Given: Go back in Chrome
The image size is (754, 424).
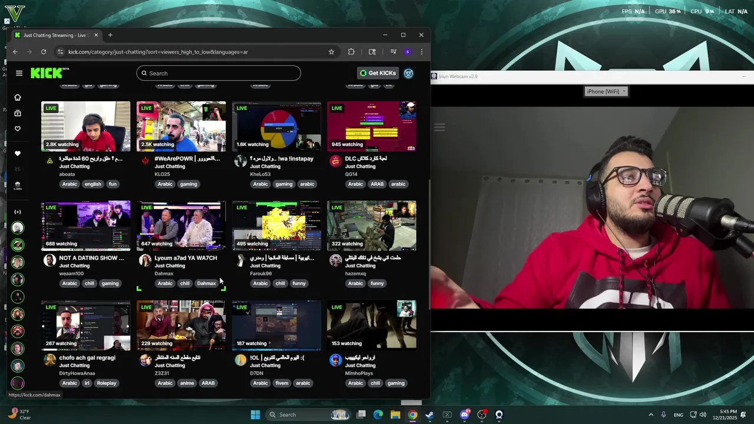Looking at the screenshot, I should (x=15, y=52).
